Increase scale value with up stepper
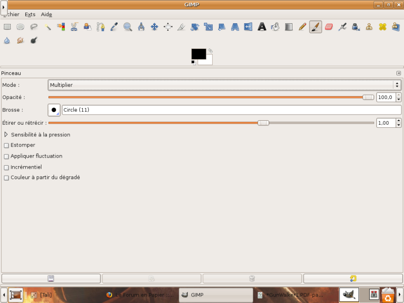The image size is (404, 303). (x=398, y=121)
